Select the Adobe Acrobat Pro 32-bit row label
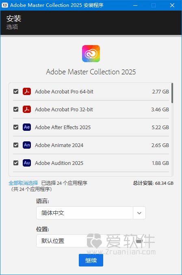Image resolution: width=182 pixels, height=275 pixels. click(64, 109)
